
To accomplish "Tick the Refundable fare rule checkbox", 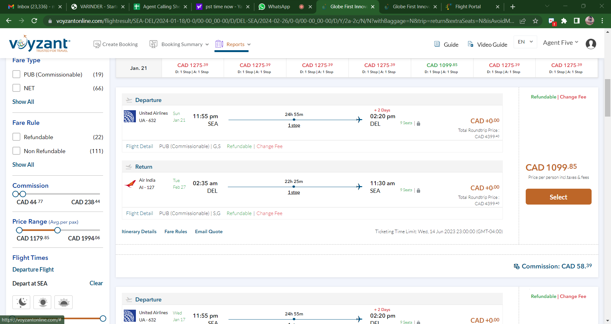I will pos(17,137).
